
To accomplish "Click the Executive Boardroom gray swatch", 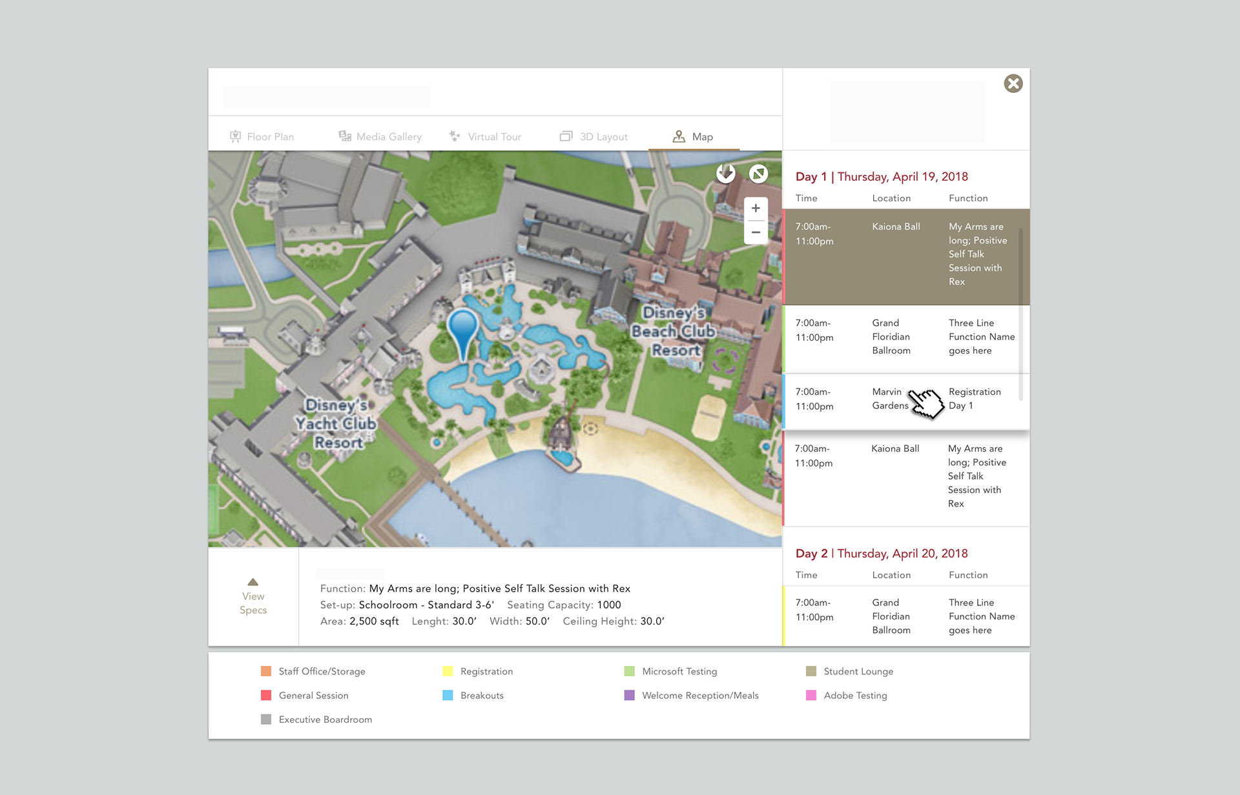I will (x=266, y=719).
